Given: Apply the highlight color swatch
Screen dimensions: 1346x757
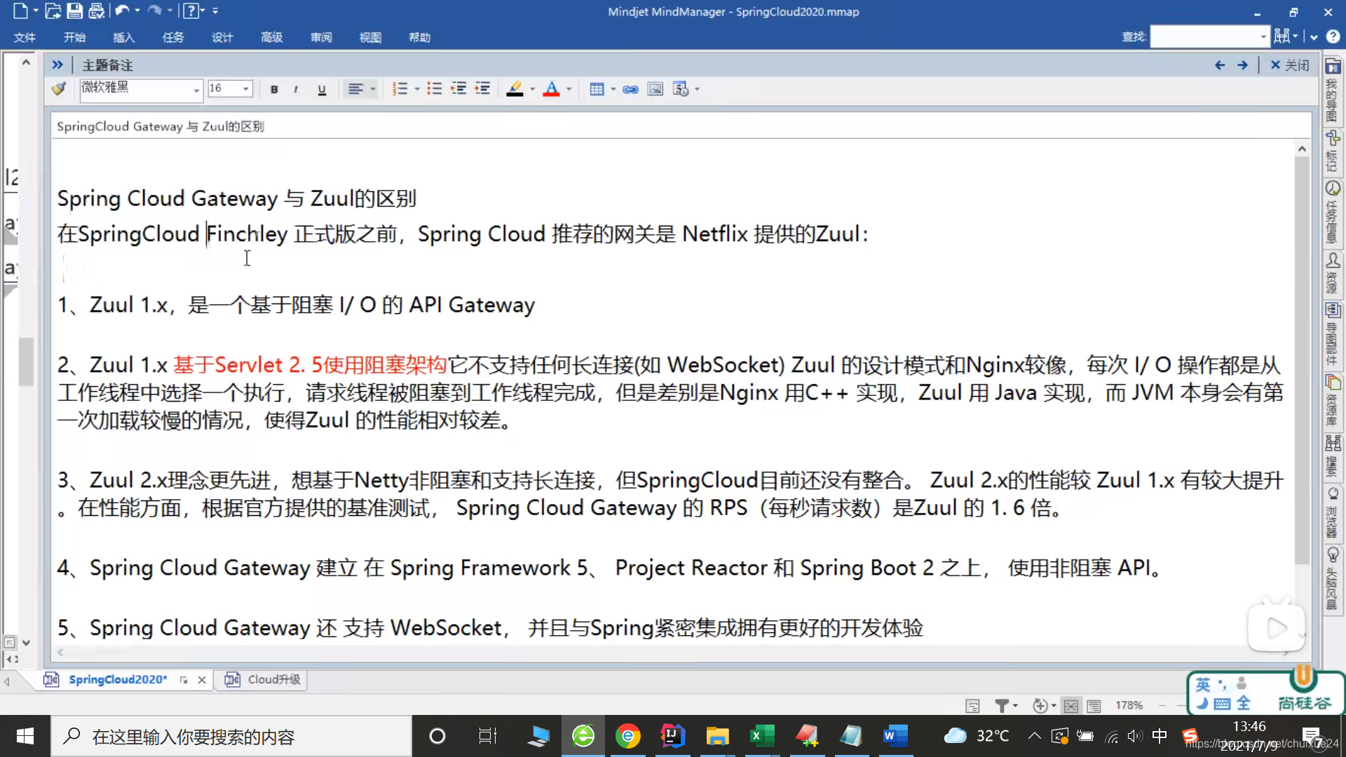Looking at the screenshot, I should coord(515,89).
